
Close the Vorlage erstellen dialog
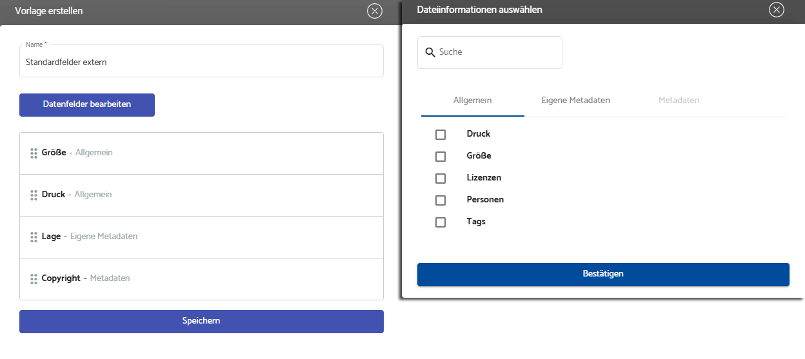(x=375, y=11)
